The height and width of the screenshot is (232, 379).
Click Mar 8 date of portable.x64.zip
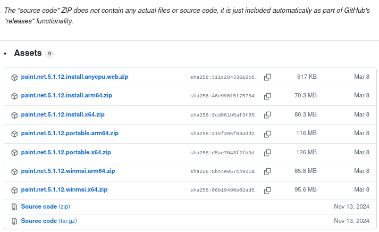[361, 152]
